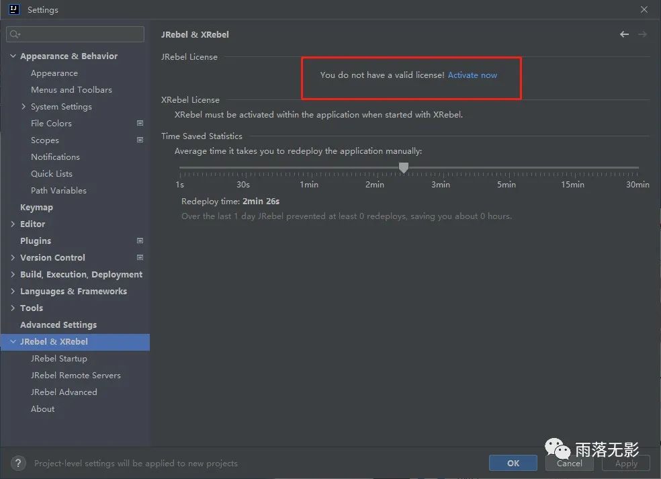Open the JRebel About page
The width and height of the screenshot is (661, 479).
[42, 409]
